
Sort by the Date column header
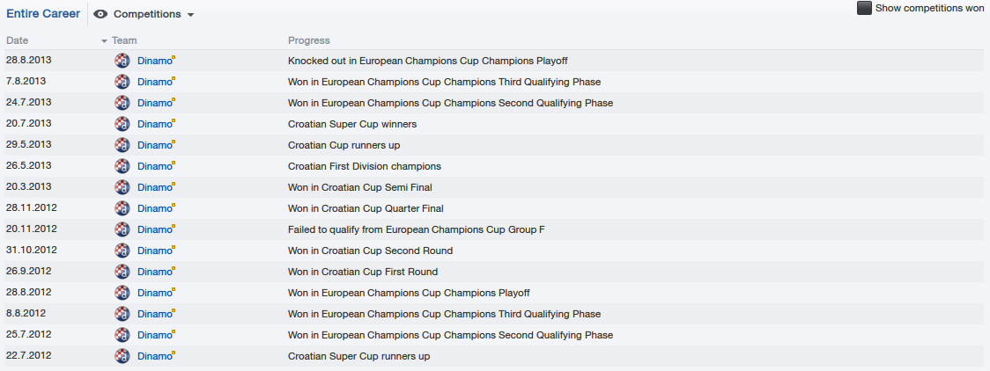[18, 40]
